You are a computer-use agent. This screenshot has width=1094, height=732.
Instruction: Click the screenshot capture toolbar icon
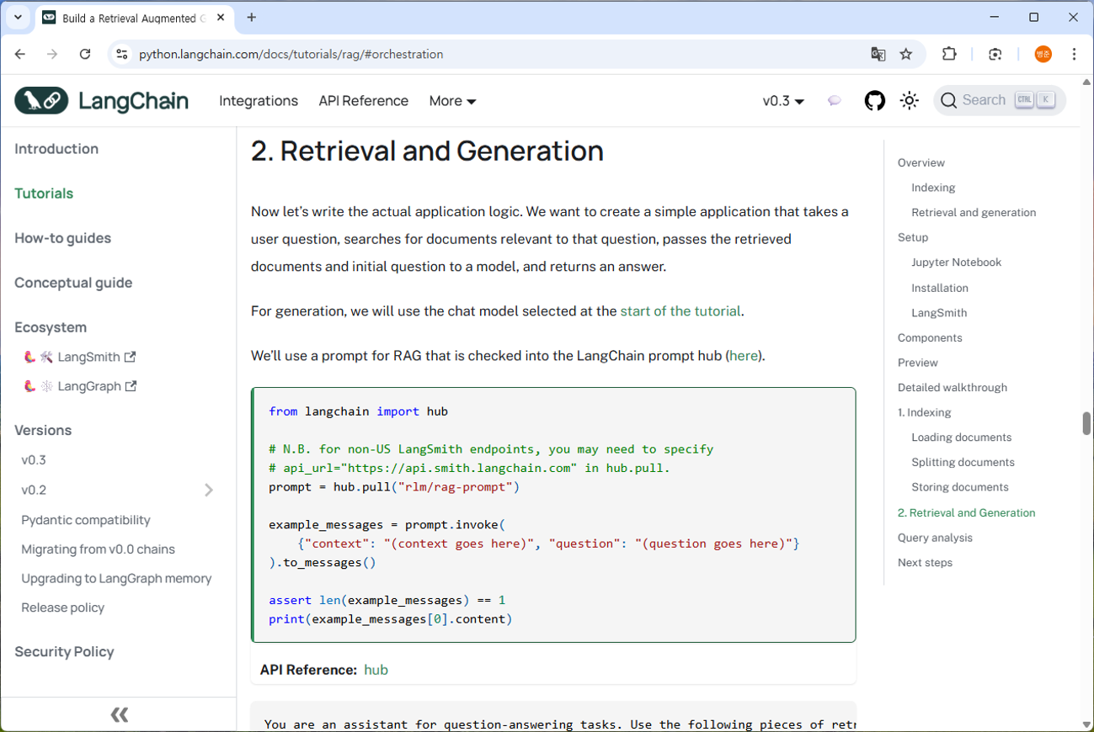(995, 54)
